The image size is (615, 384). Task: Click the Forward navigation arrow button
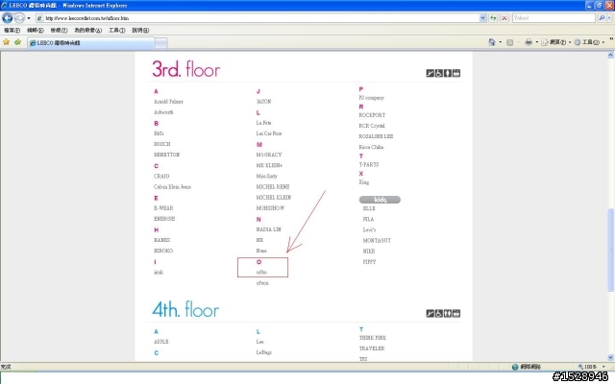click(x=19, y=18)
